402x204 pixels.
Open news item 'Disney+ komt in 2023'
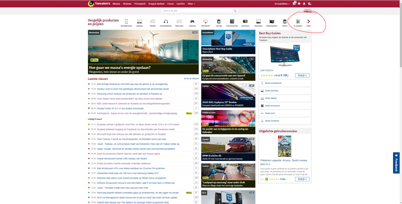133,89
